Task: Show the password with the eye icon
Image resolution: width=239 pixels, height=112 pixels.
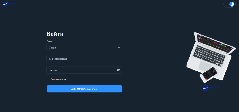Action: 118,70
